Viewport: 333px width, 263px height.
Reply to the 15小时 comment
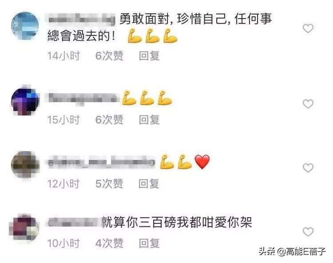pos(149,120)
